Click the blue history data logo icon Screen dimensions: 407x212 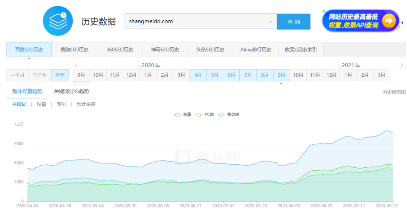click(58, 21)
